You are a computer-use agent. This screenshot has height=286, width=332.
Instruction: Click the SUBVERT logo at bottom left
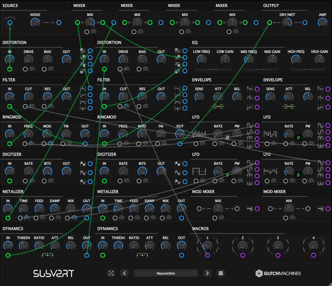pos(53,273)
